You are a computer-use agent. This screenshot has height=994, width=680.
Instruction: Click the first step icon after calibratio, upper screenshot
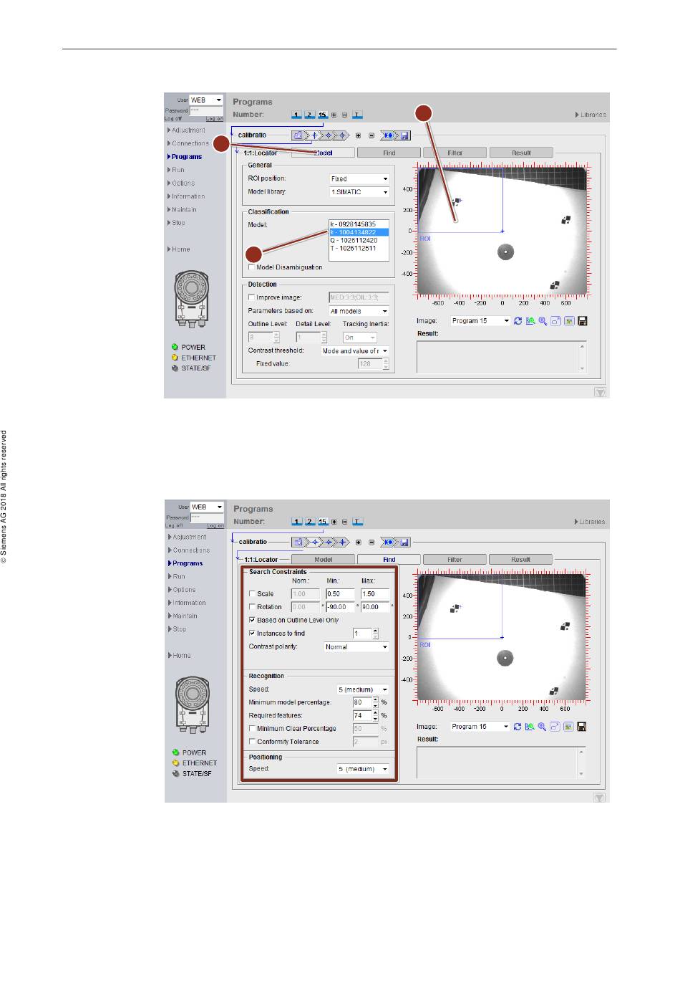pos(298,135)
